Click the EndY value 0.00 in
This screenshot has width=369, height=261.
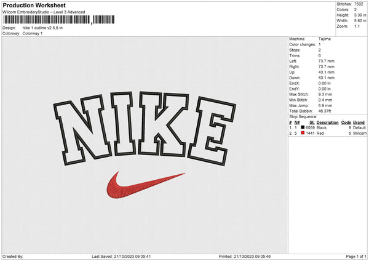click(325, 89)
